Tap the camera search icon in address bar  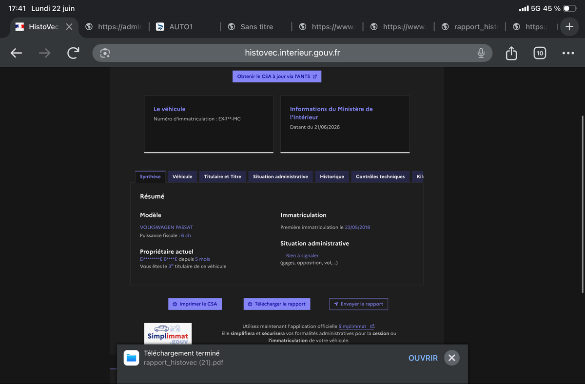(x=105, y=53)
